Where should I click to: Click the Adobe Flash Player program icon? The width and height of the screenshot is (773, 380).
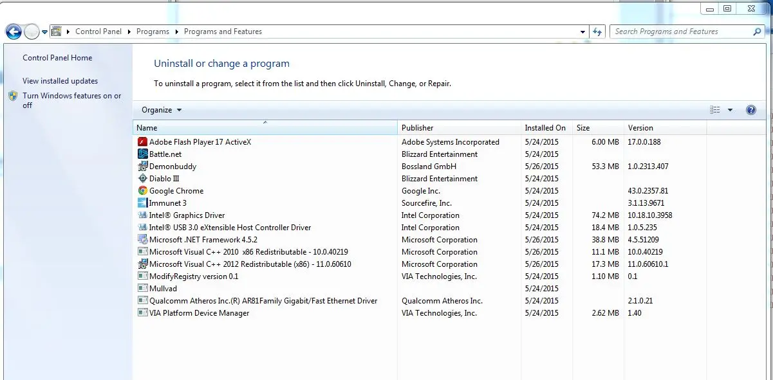point(143,142)
